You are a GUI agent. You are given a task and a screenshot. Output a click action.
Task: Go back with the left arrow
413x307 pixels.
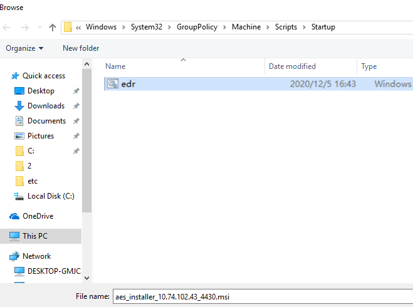6,28
